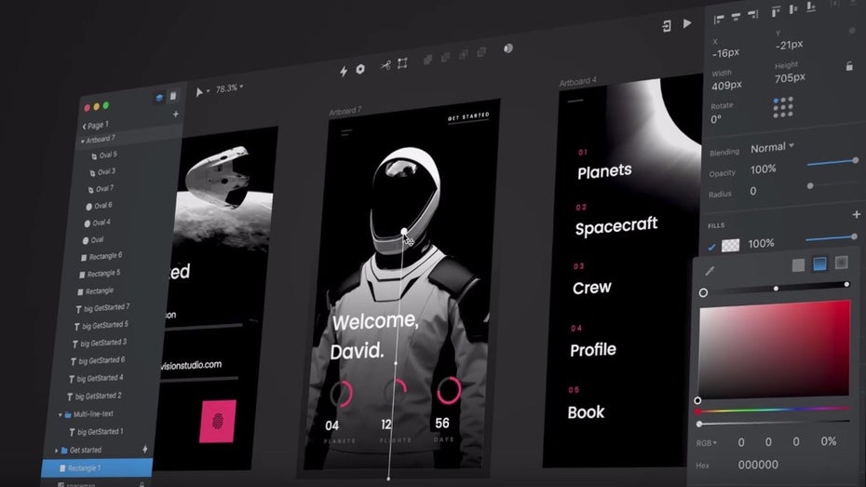
Task: Click the hexagon component icon
Action: click(x=359, y=70)
